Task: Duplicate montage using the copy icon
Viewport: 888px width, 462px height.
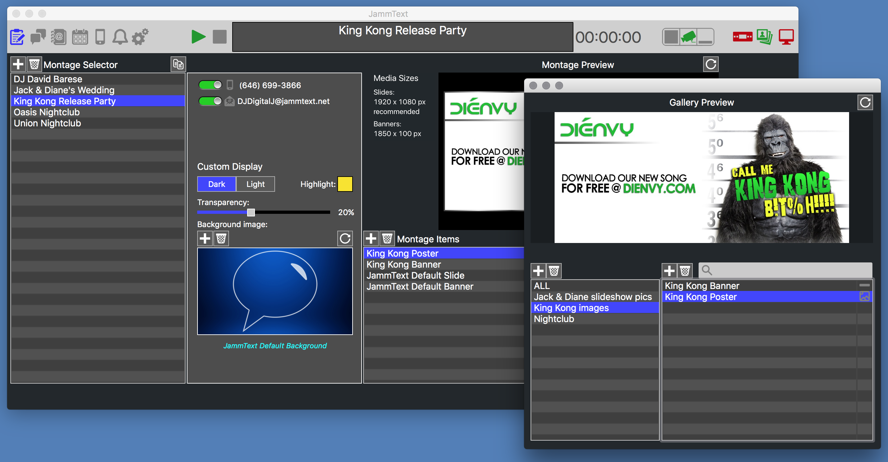Action: 178,64
